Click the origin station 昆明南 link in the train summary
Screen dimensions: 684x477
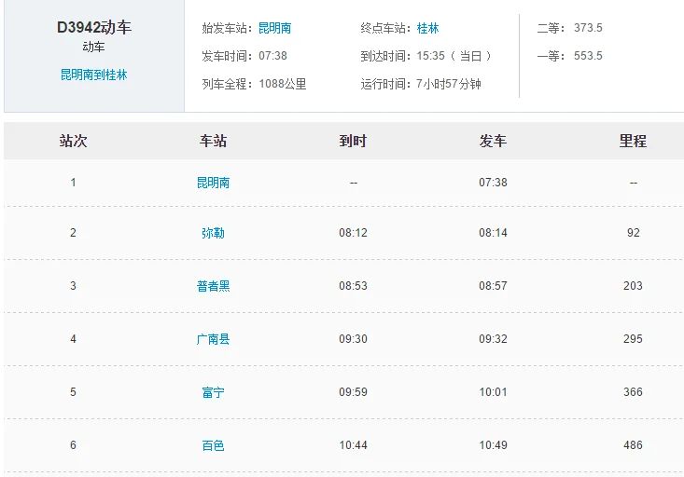[x=274, y=28]
